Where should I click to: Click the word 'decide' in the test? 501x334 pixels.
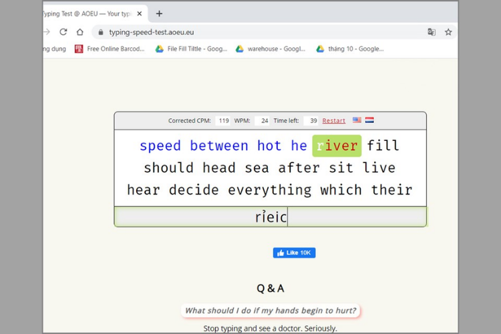[194, 190]
